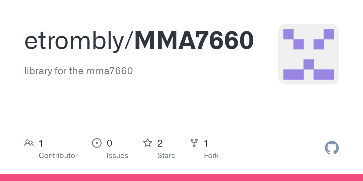Click the Fork label
Screen dimensions: 363x181
(x=211, y=156)
